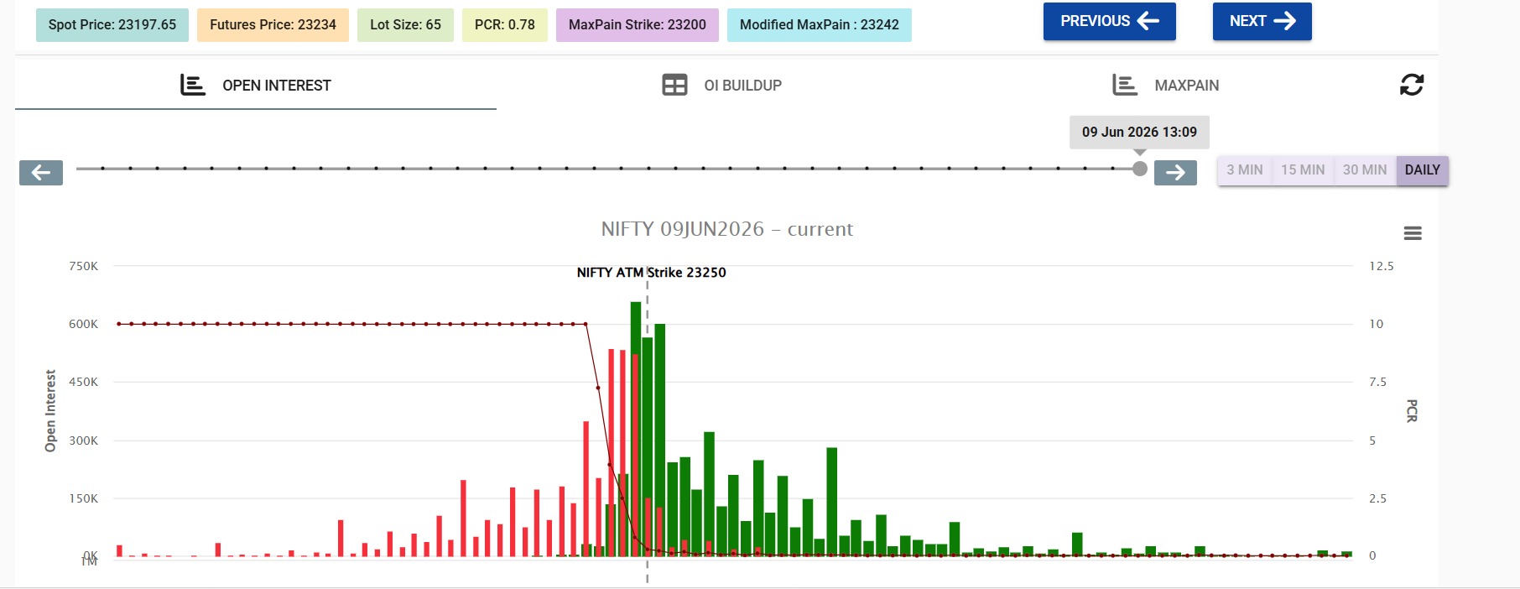This screenshot has height=589, width=1520.
Task: Step timeline forward with right arrow
Action: click(1175, 173)
